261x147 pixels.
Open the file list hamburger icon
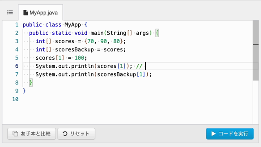point(10,13)
